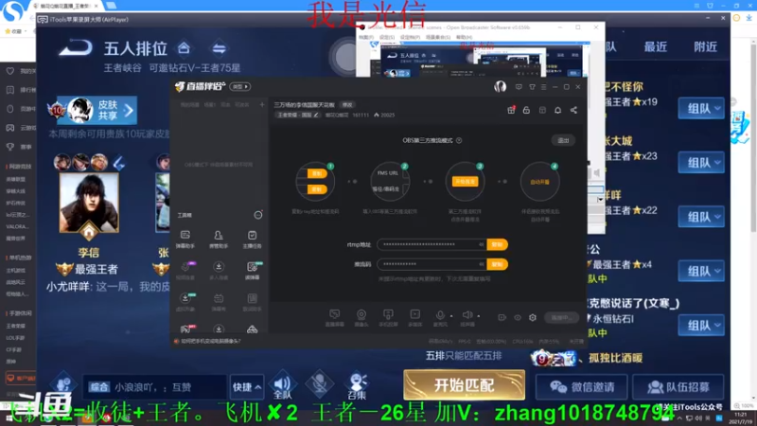Click orange start button in step 3 circle
This screenshot has width=757, height=426.
(465, 182)
